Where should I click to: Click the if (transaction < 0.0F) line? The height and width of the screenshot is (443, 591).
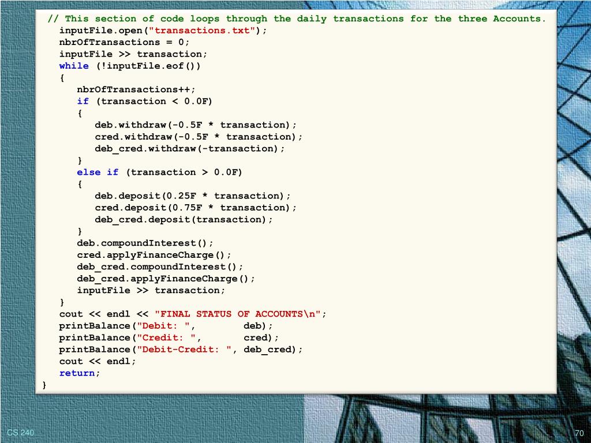click(x=145, y=102)
